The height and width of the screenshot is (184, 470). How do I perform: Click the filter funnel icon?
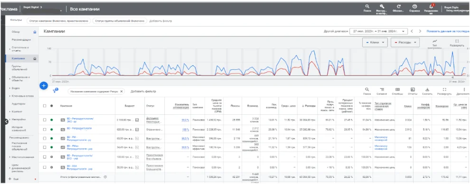[x=55, y=91]
